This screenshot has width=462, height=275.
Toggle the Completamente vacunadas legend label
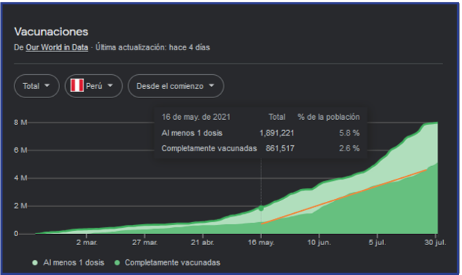coord(172,262)
